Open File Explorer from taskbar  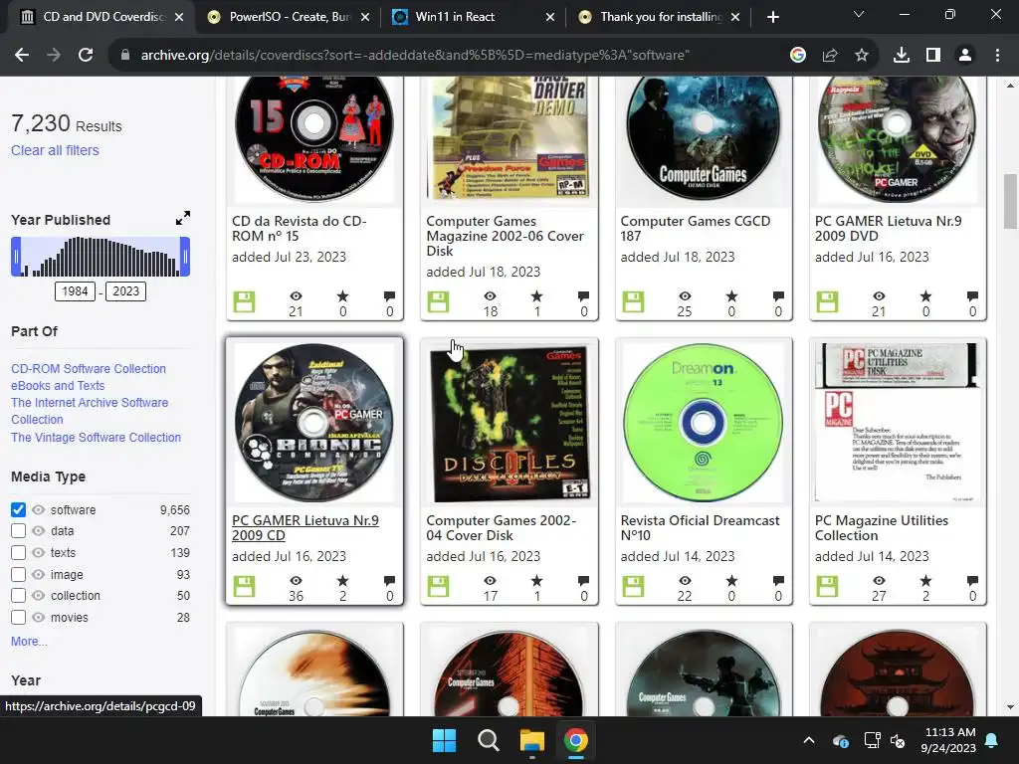[532, 740]
